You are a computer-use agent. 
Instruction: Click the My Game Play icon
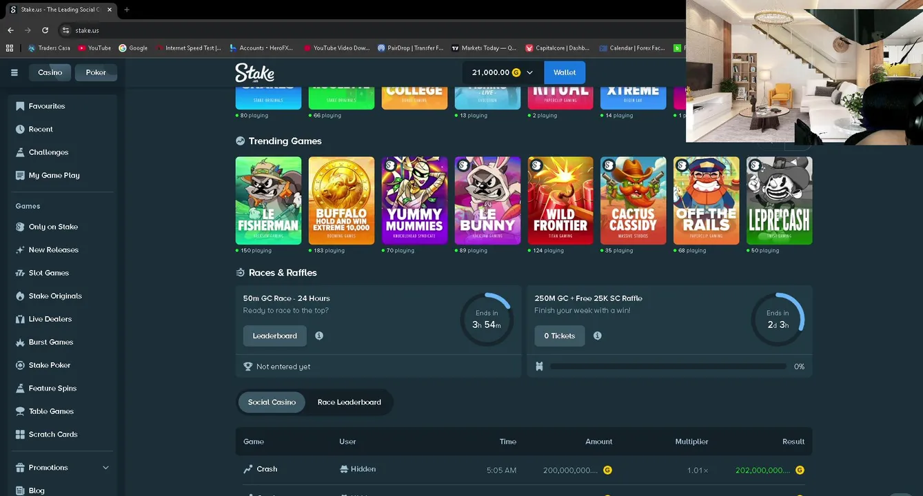[x=20, y=176]
